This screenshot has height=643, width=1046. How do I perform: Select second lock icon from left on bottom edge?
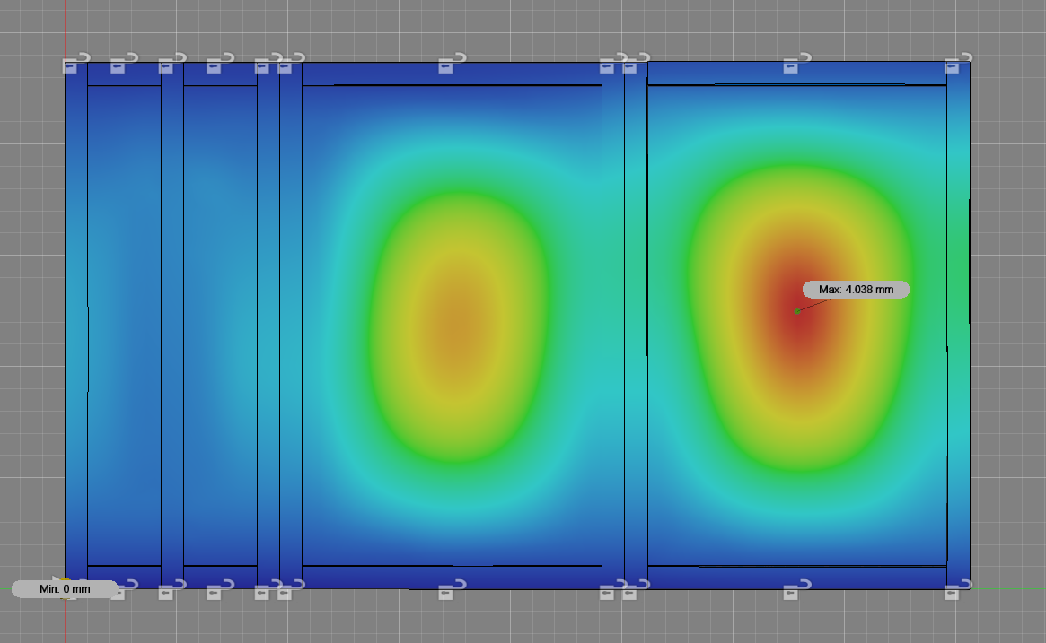pos(119,591)
